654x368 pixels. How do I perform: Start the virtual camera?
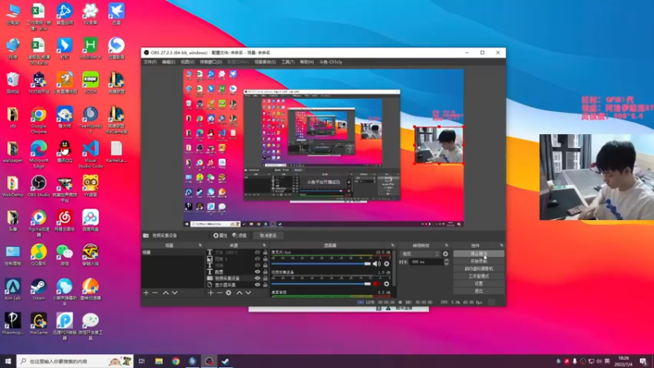coord(478,269)
